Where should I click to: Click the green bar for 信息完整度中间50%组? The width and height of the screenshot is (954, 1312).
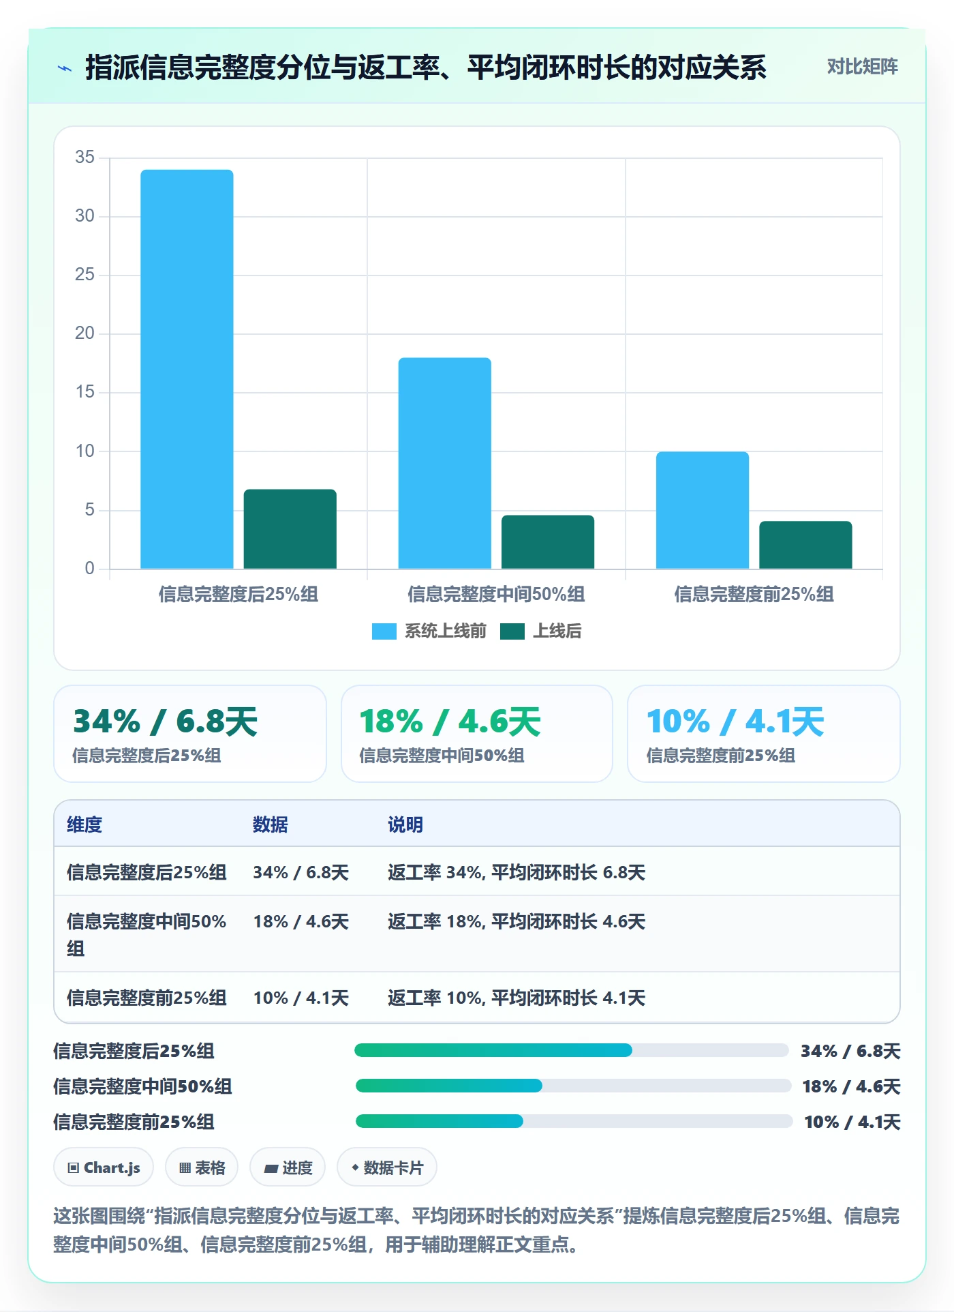click(548, 542)
